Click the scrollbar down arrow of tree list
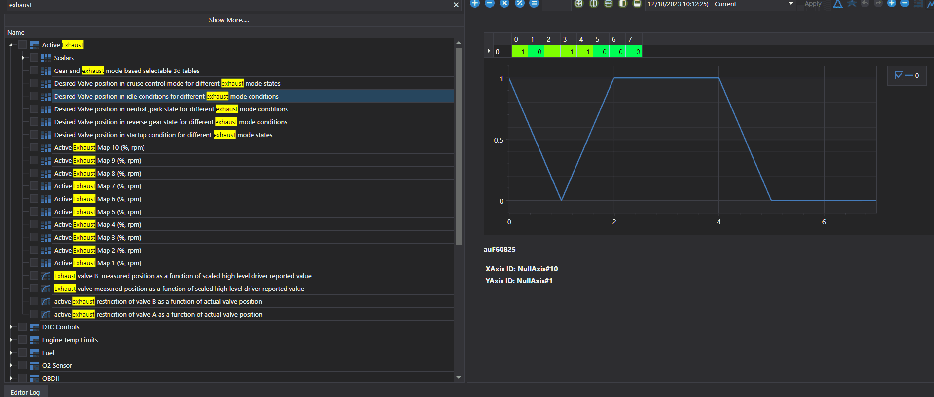The image size is (934, 397). pos(459,377)
